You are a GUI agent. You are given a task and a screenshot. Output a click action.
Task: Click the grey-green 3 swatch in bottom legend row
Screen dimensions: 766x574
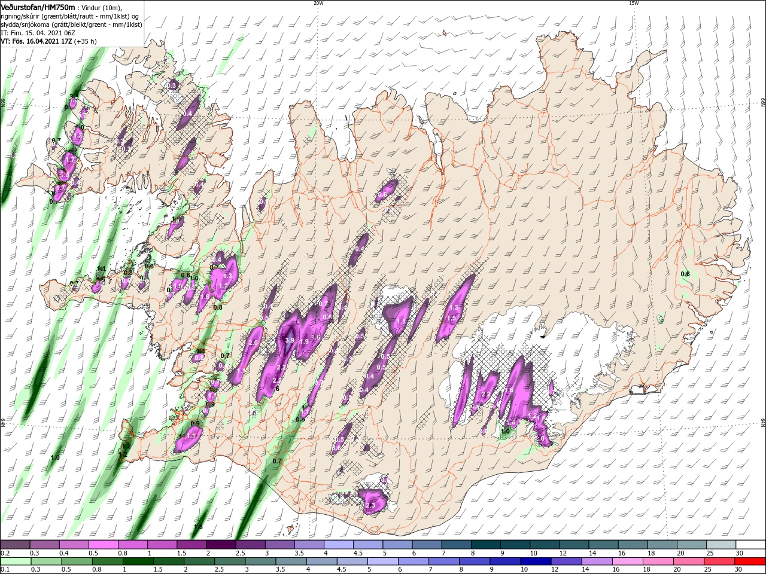click(260, 561)
